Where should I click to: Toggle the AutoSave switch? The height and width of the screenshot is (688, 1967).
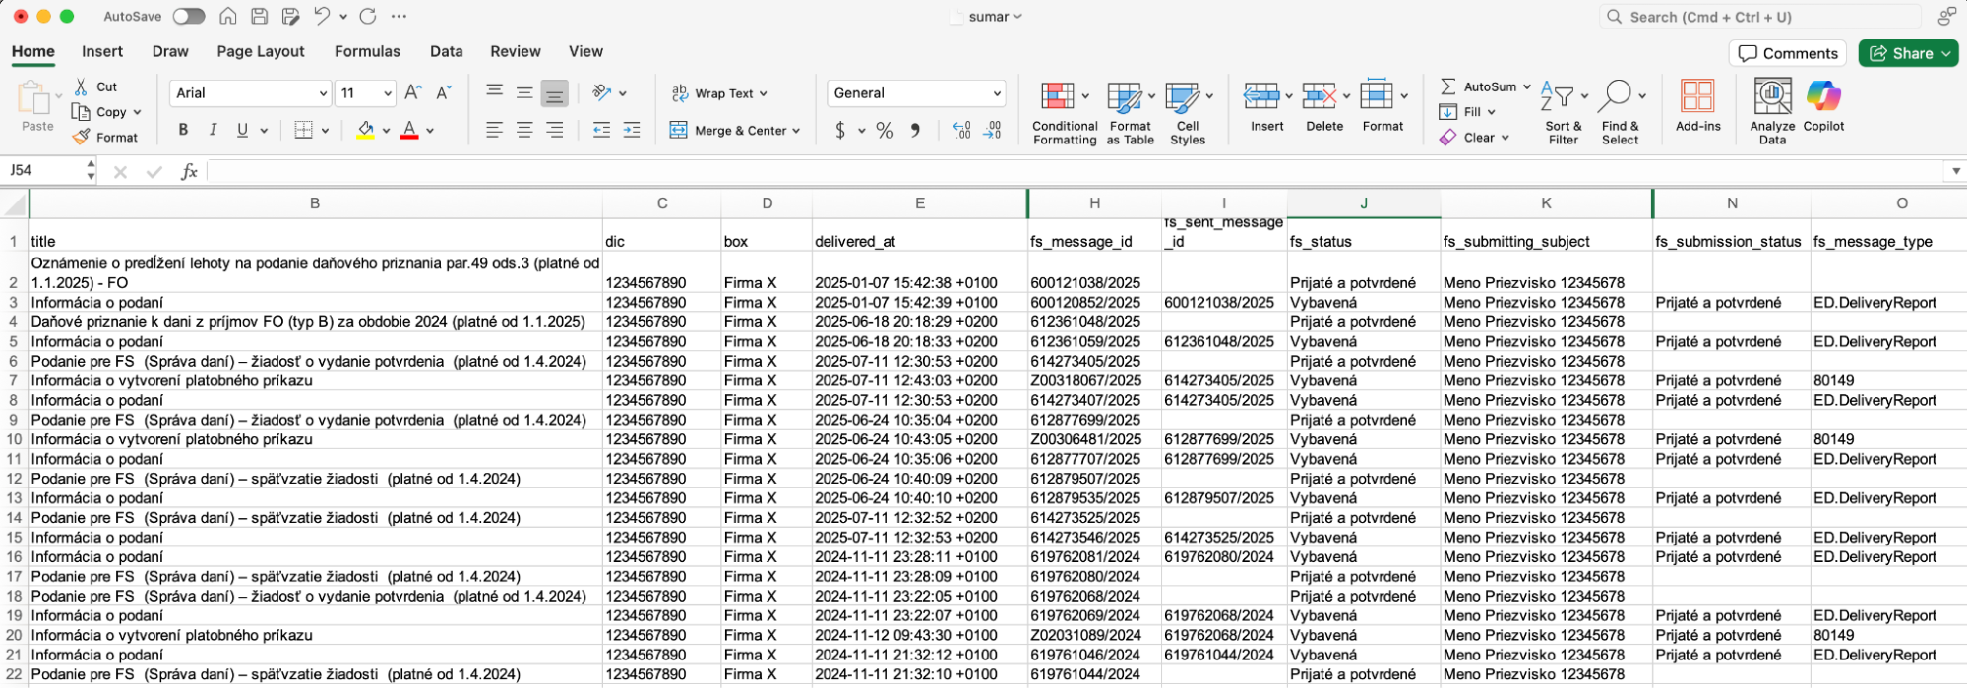tap(188, 17)
